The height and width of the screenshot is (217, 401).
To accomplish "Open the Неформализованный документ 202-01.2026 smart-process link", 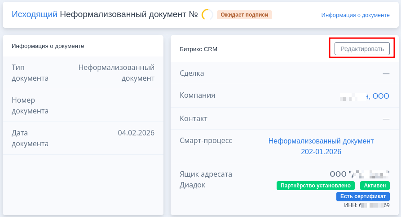I will tap(321, 146).
